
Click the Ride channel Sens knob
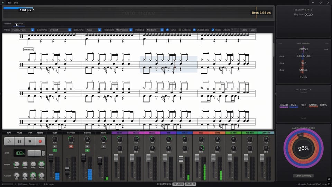(168, 148)
